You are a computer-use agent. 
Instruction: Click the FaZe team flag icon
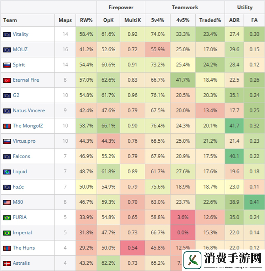[7, 187]
